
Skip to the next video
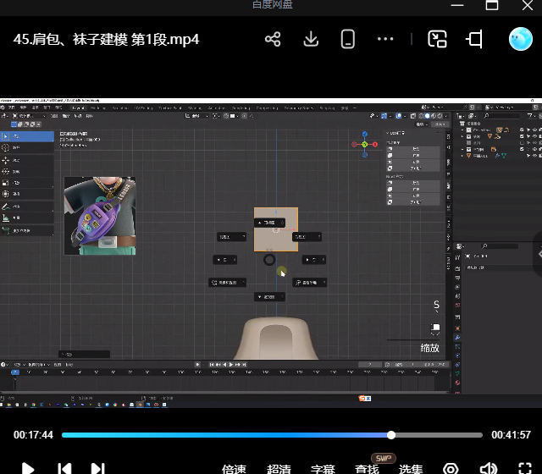coord(98,468)
